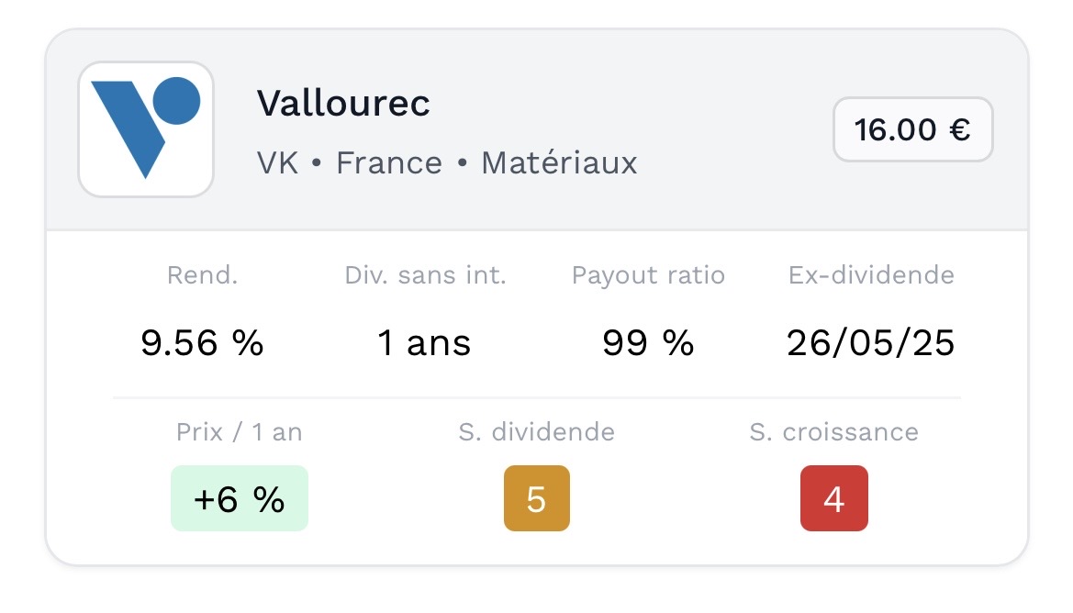Click the orange dividend score 5 badge
Screen dimensions: 1073x613
pos(537,498)
